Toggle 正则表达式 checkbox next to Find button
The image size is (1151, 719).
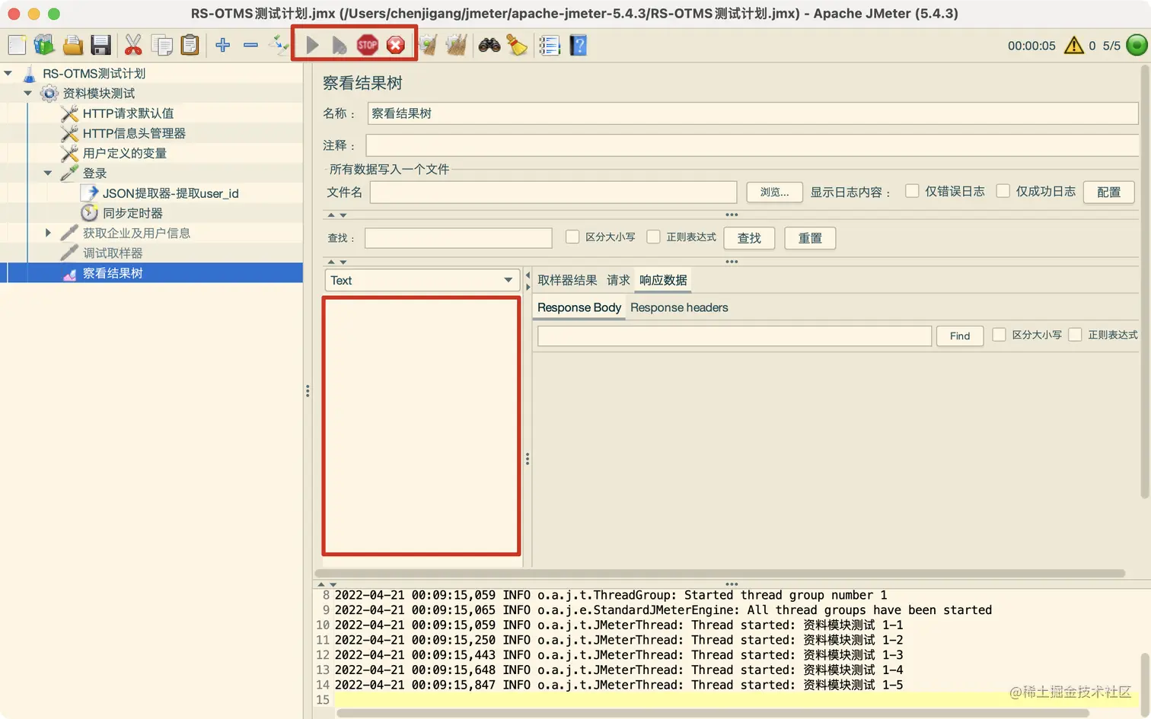1076,335
